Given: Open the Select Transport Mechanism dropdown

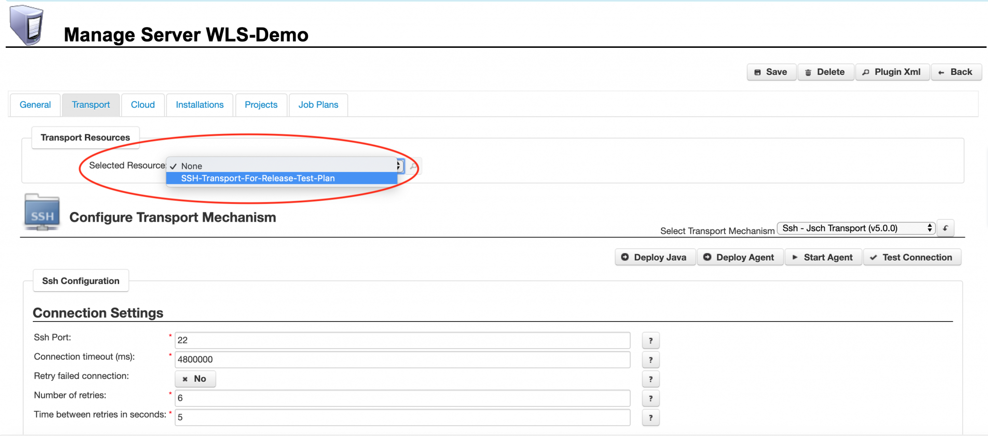Looking at the screenshot, I should pos(856,228).
